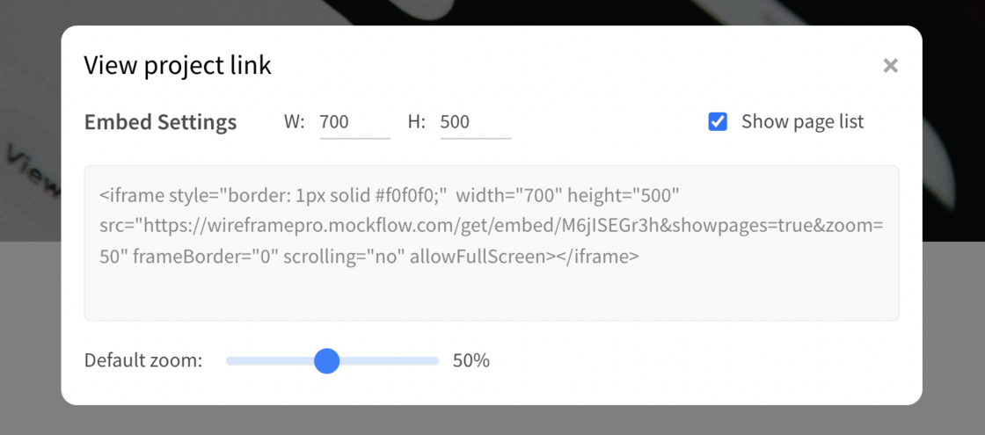Click the Embed Settings heading

pos(160,122)
